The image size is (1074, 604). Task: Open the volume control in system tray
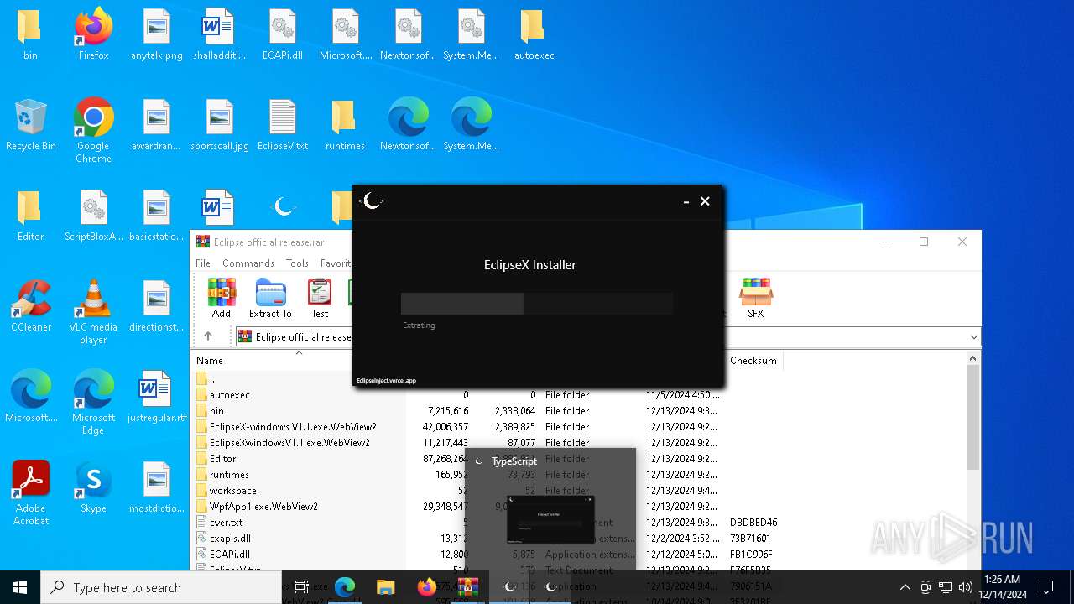point(966,587)
